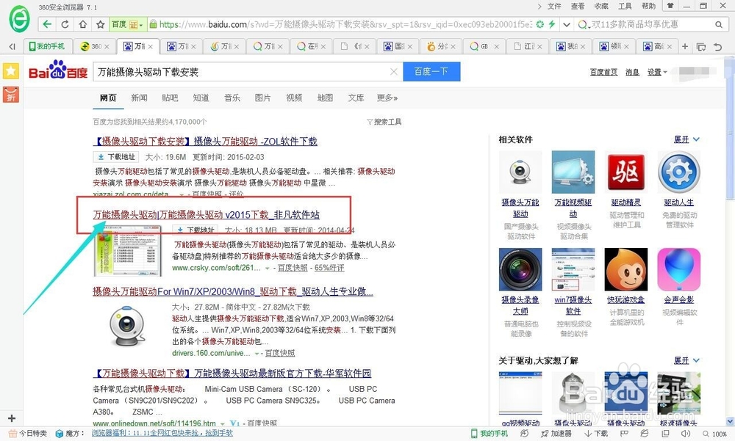Click the plus icon at sidebar bottom
The width and height of the screenshot is (735, 441).
[12, 418]
